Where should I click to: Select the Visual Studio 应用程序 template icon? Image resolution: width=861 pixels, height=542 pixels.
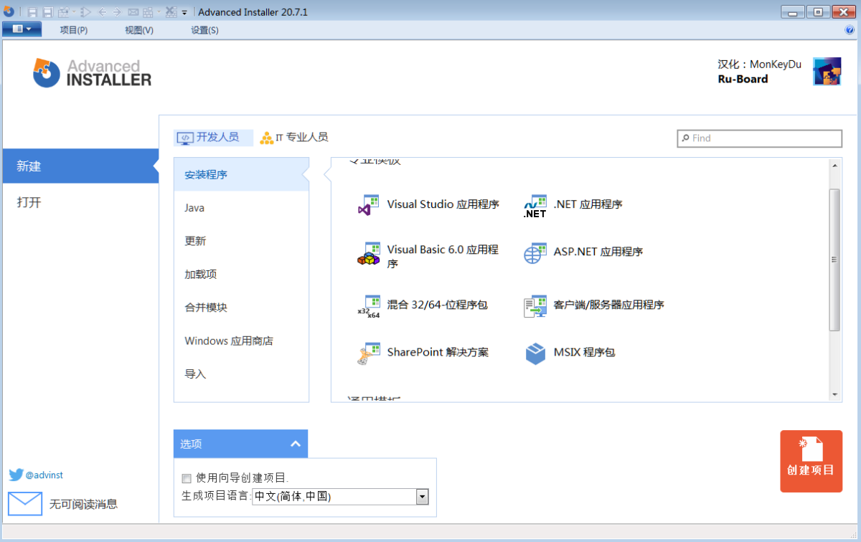point(368,204)
